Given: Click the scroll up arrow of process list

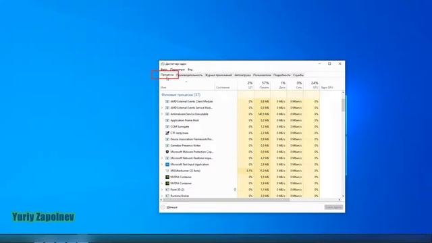Looking at the screenshot, I should click(x=343, y=92).
